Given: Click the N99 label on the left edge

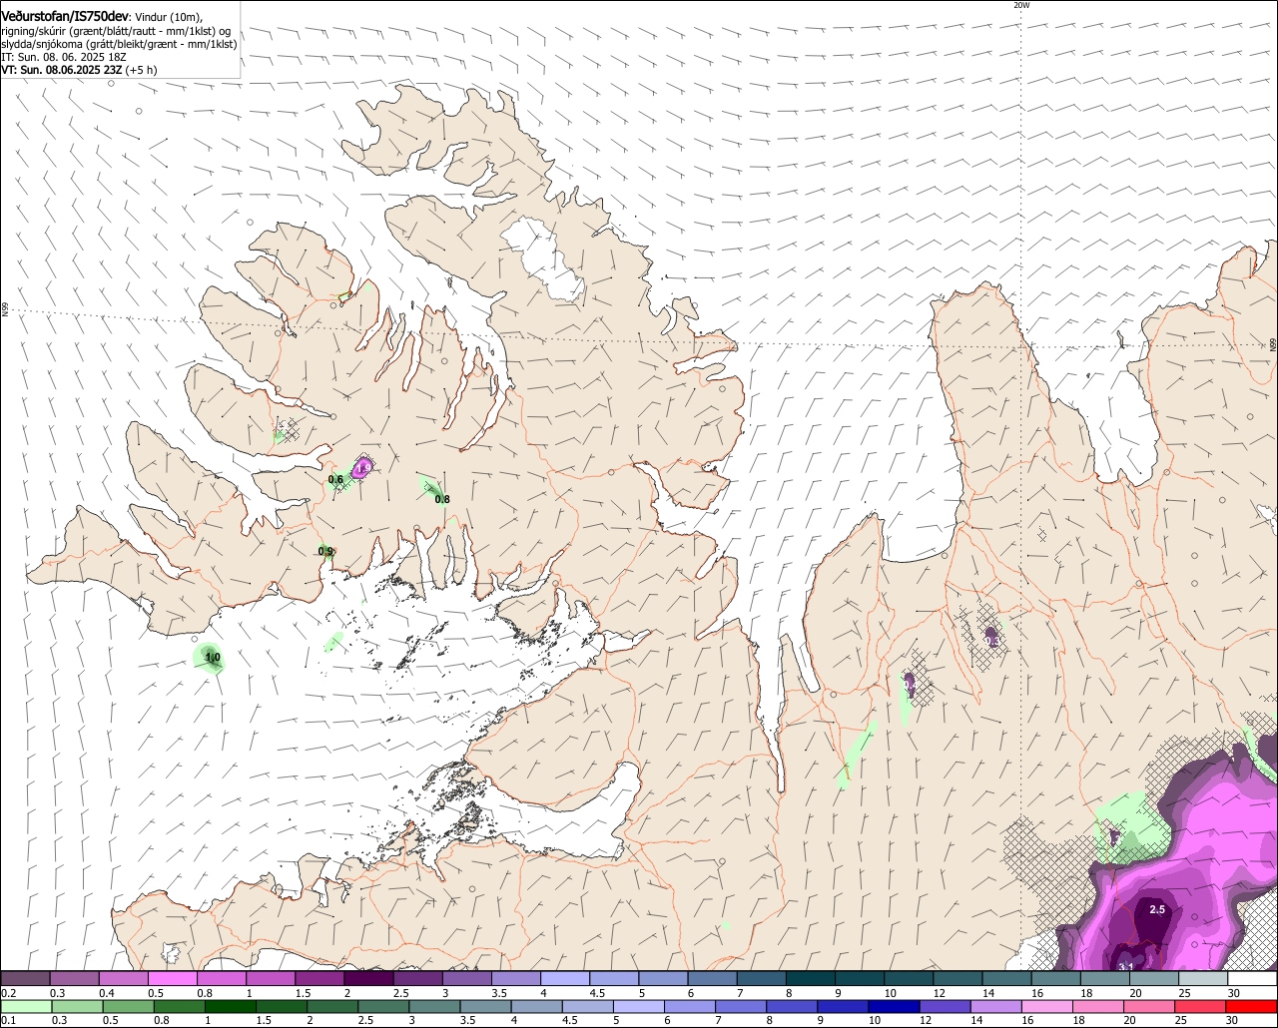Looking at the screenshot, I should (x=5, y=310).
